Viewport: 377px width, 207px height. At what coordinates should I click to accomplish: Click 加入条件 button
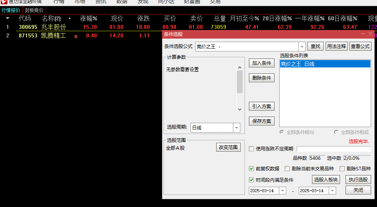(262, 63)
